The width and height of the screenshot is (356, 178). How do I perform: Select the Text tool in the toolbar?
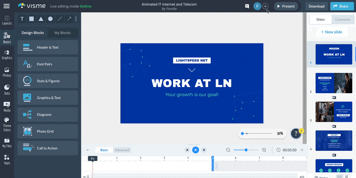point(22,19)
